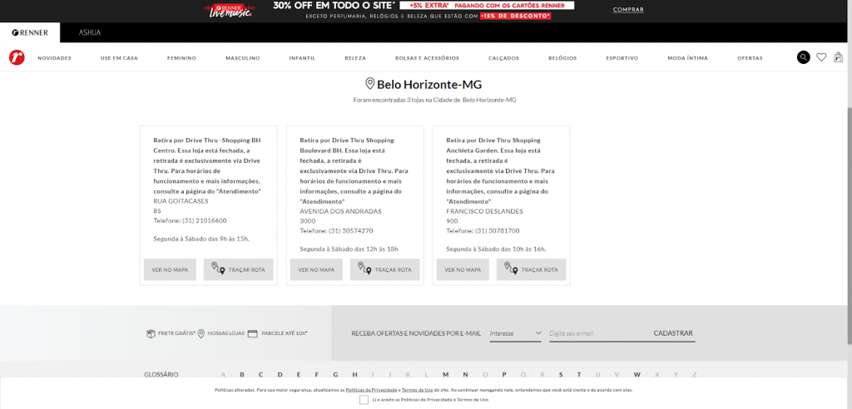
Task: Open the Novidades menu
Action: pos(54,58)
